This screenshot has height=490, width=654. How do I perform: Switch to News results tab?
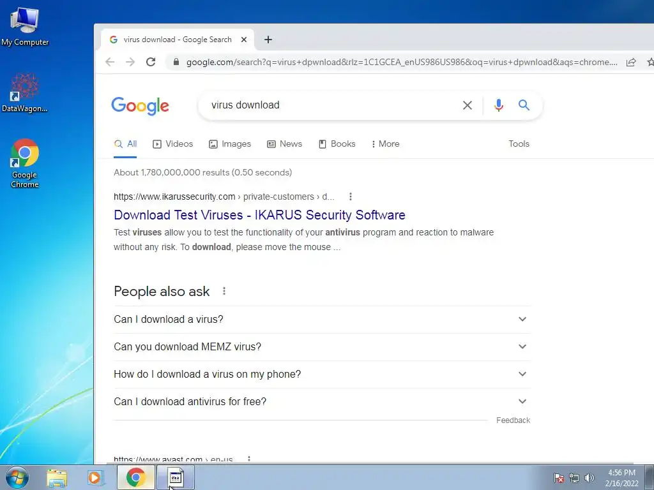pos(284,144)
